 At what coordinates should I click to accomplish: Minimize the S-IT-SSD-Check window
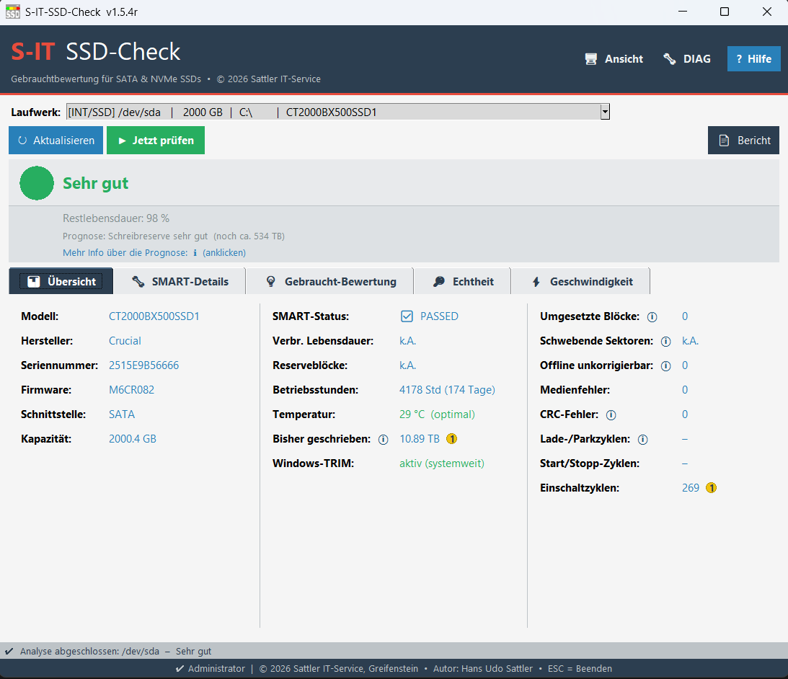[683, 12]
